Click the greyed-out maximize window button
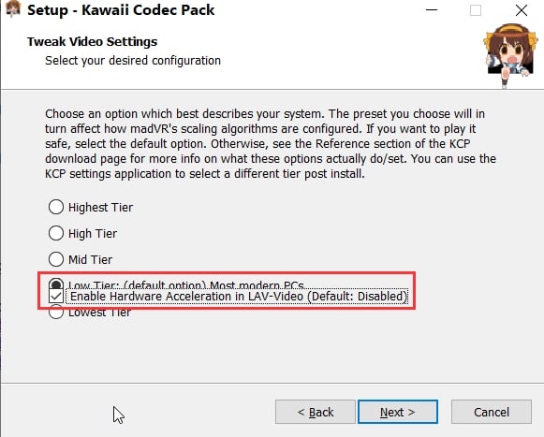This screenshot has height=437, width=544. pyautogui.click(x=476, y=10)
